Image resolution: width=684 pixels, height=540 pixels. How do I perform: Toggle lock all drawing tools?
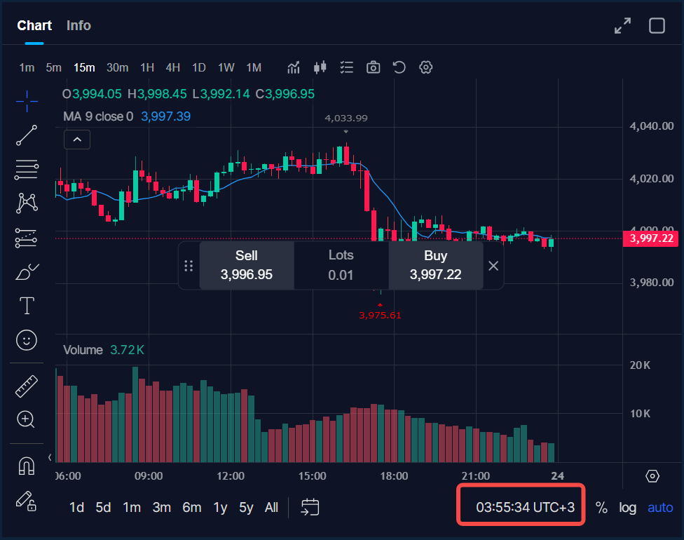(26, 501)
